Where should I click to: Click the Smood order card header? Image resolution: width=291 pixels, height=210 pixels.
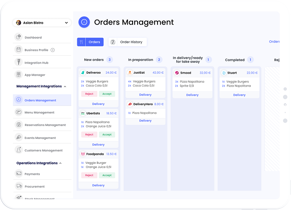(x=192, y=73)
